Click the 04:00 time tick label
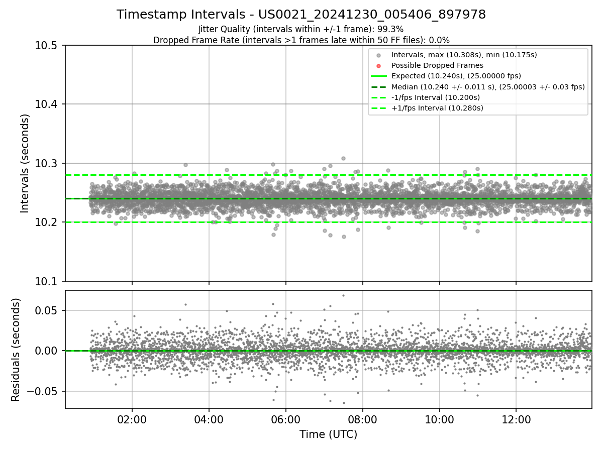The width and height of the screenshot is (603, 452). point(209,419)
